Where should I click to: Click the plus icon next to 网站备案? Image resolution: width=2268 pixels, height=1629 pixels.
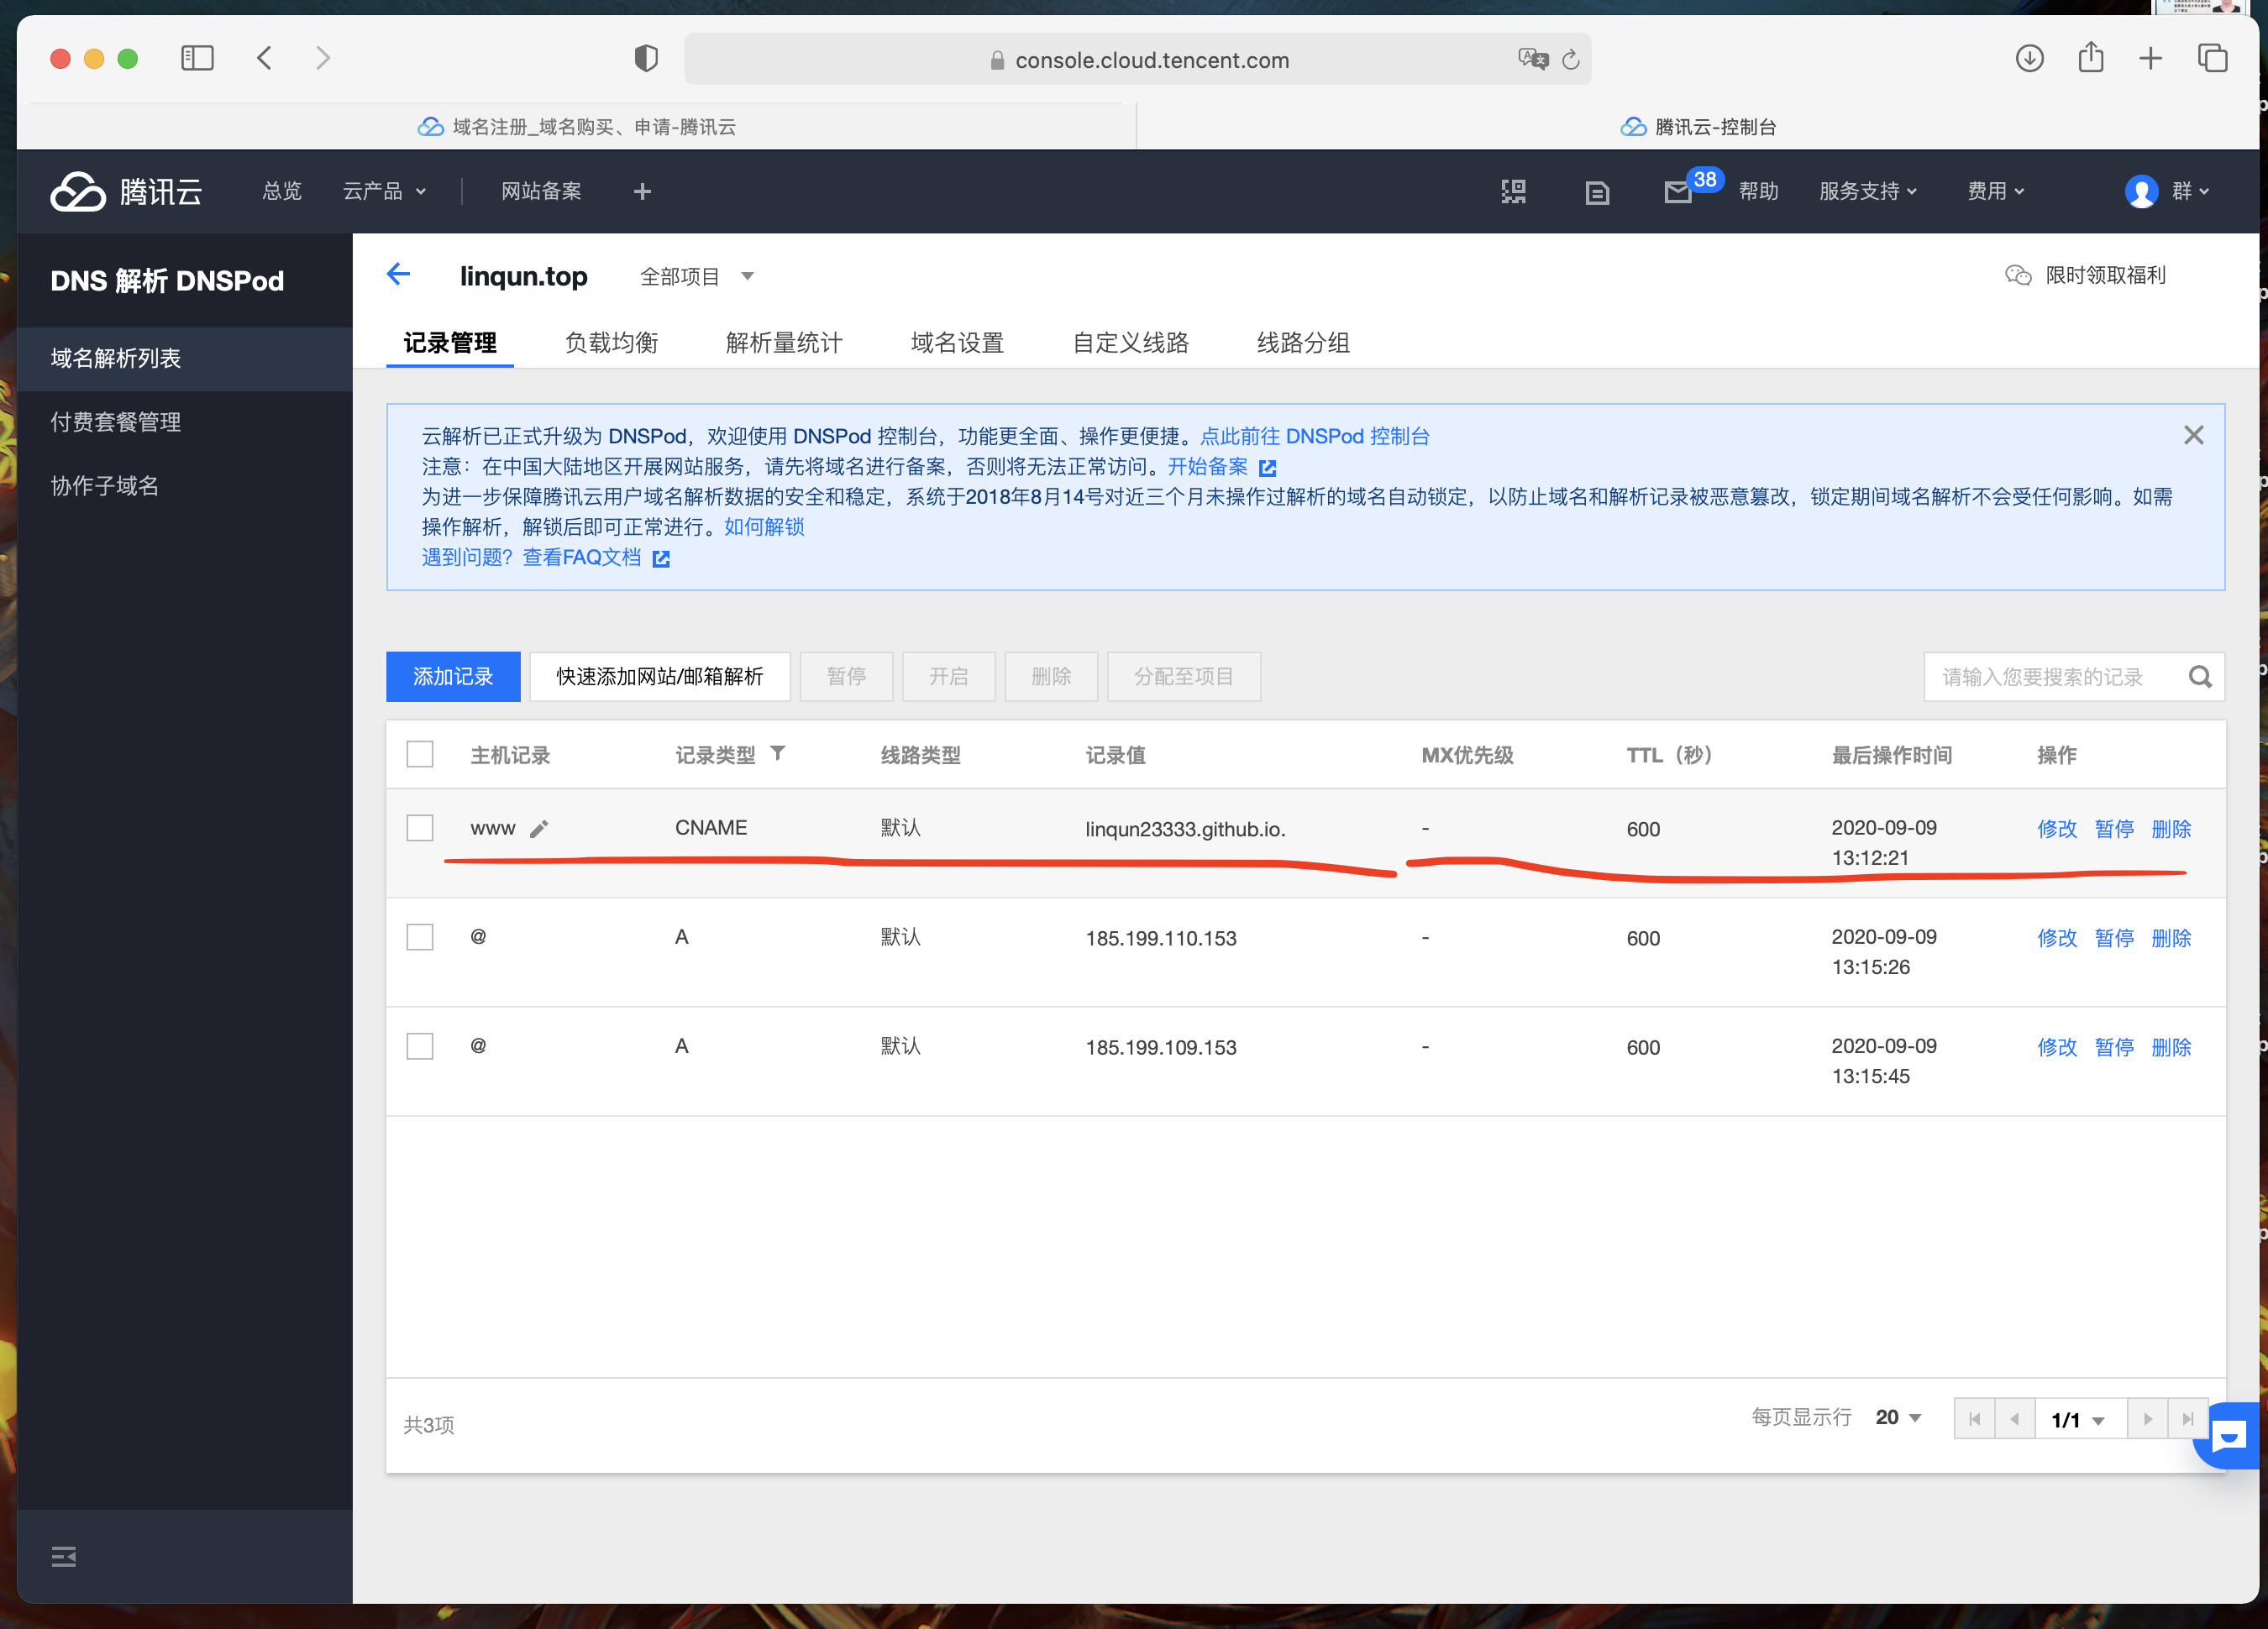click(642, 192)
